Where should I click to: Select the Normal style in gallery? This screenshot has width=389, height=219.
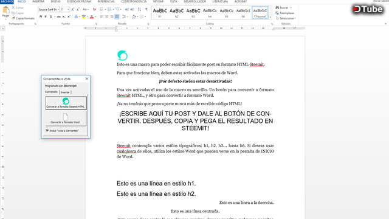tap(260, 13)
